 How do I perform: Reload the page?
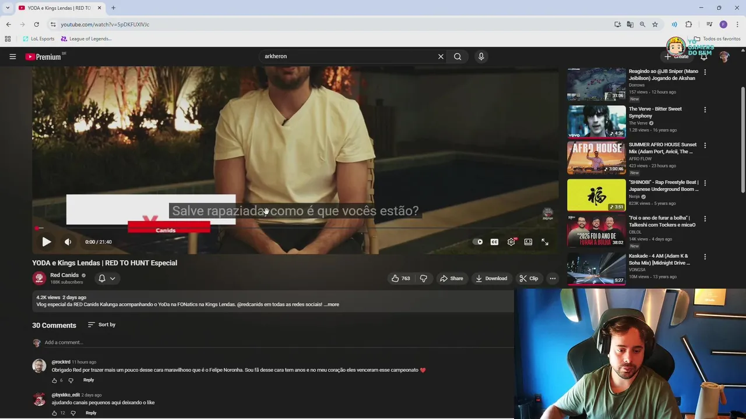pyautogui.click(x=36, y=24)
